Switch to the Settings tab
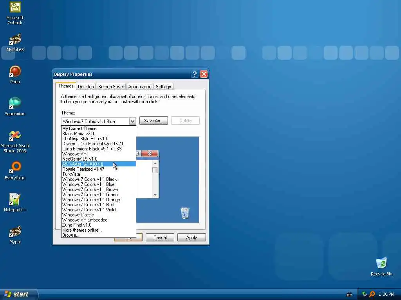The height and width of the screenshot is (300, 401). [163, 87]
